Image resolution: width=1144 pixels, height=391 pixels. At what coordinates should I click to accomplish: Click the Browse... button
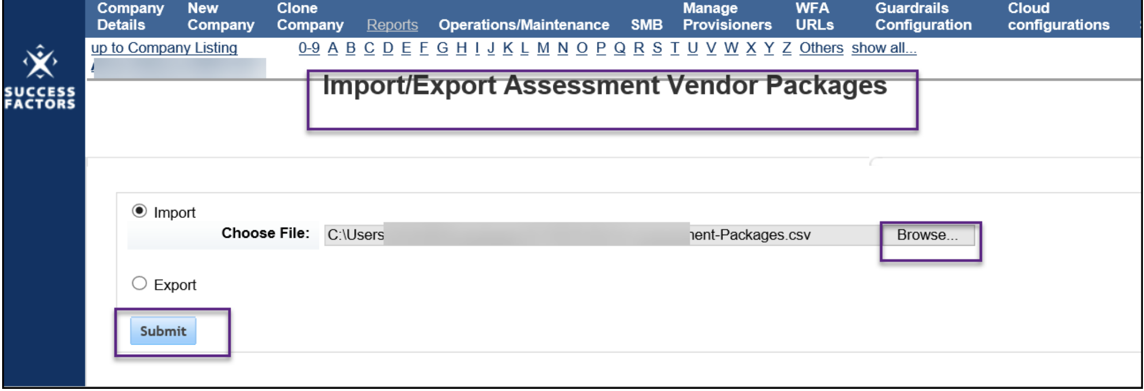pyautogui.click(x=928, y=235)
